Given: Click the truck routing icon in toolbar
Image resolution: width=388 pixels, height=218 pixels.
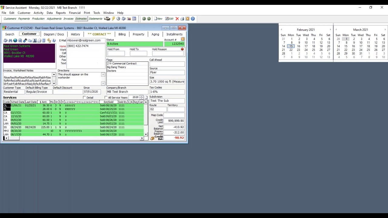Looking at the screenshot, I should click(107, 19).
